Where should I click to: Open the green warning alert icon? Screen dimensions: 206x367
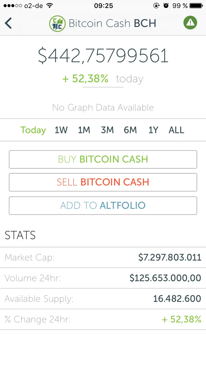pos(190,23)
